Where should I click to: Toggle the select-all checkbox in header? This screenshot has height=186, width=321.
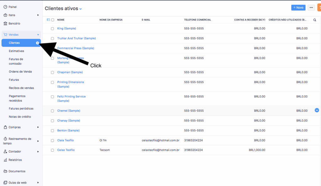point(53,20)
